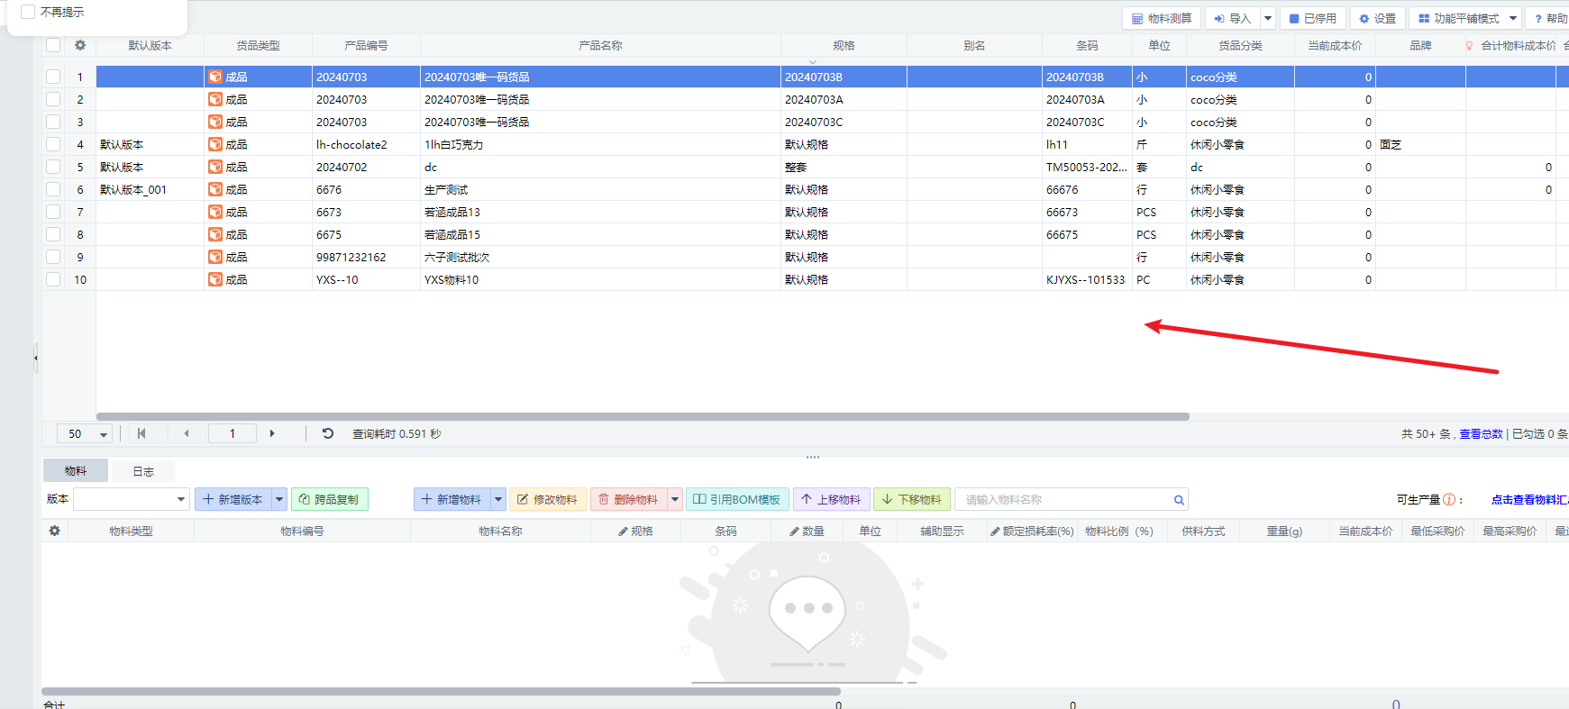Click the 点击查看物料汇 link

click(x=1529, y=499)
